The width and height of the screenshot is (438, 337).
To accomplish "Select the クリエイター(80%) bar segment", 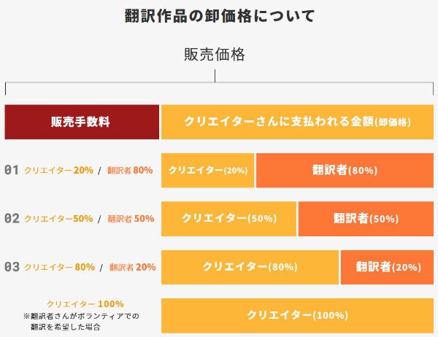I will (x=250, y=267).
